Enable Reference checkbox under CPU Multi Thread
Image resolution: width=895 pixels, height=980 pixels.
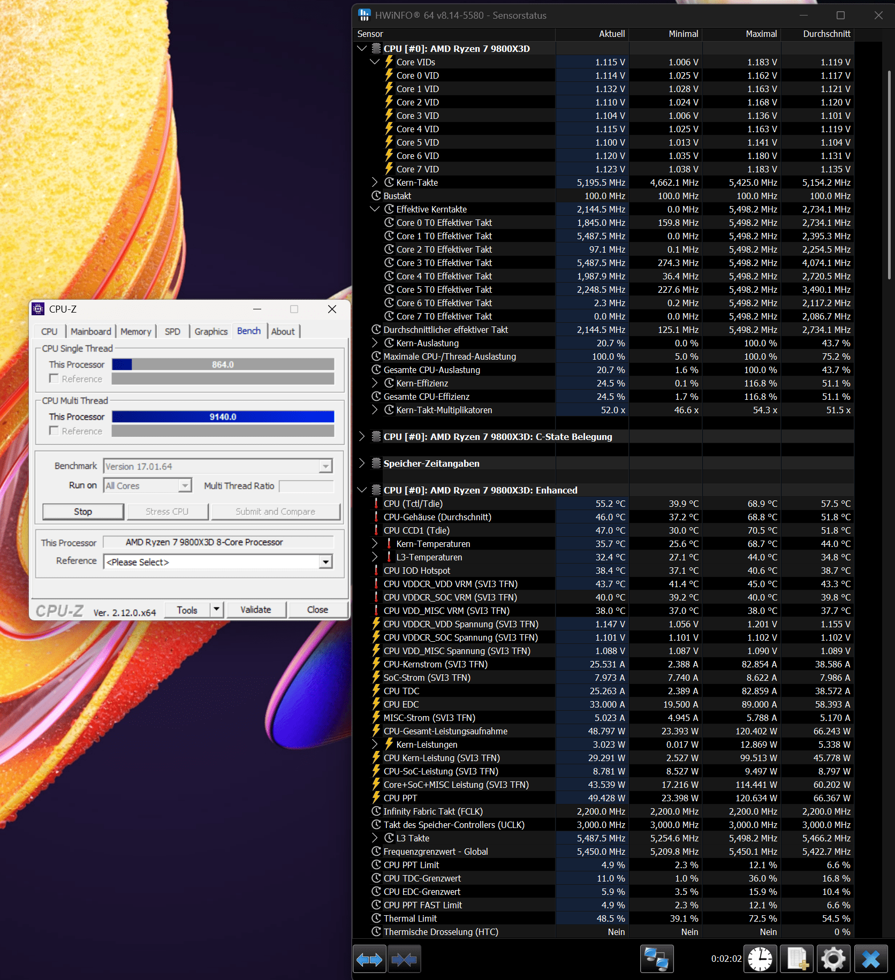(x=54, y=431)
